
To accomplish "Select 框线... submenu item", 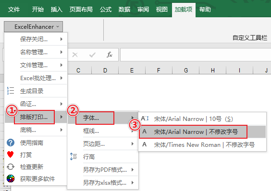I will click(103, 131).
